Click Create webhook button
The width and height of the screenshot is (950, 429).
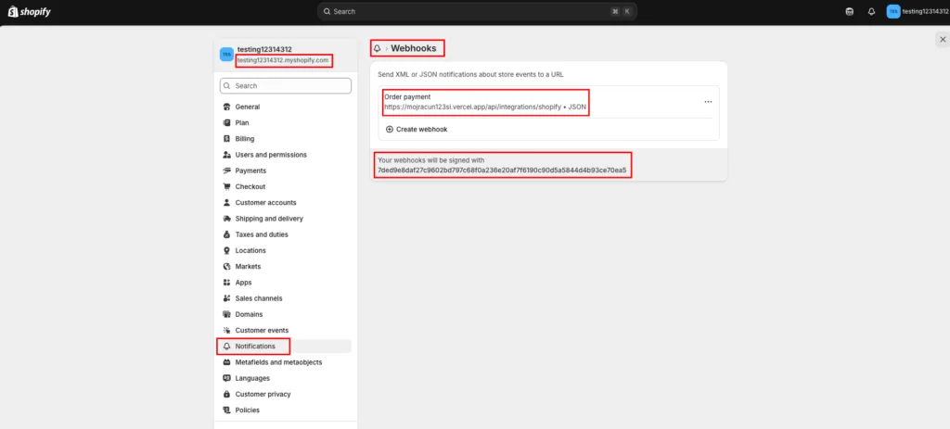(417, 130)
